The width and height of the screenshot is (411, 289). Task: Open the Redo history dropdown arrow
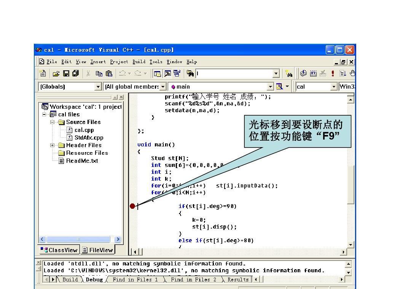click(145, 74)
